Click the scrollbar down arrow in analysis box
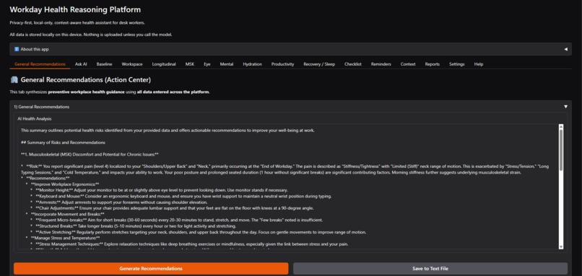 coord(561,246)
